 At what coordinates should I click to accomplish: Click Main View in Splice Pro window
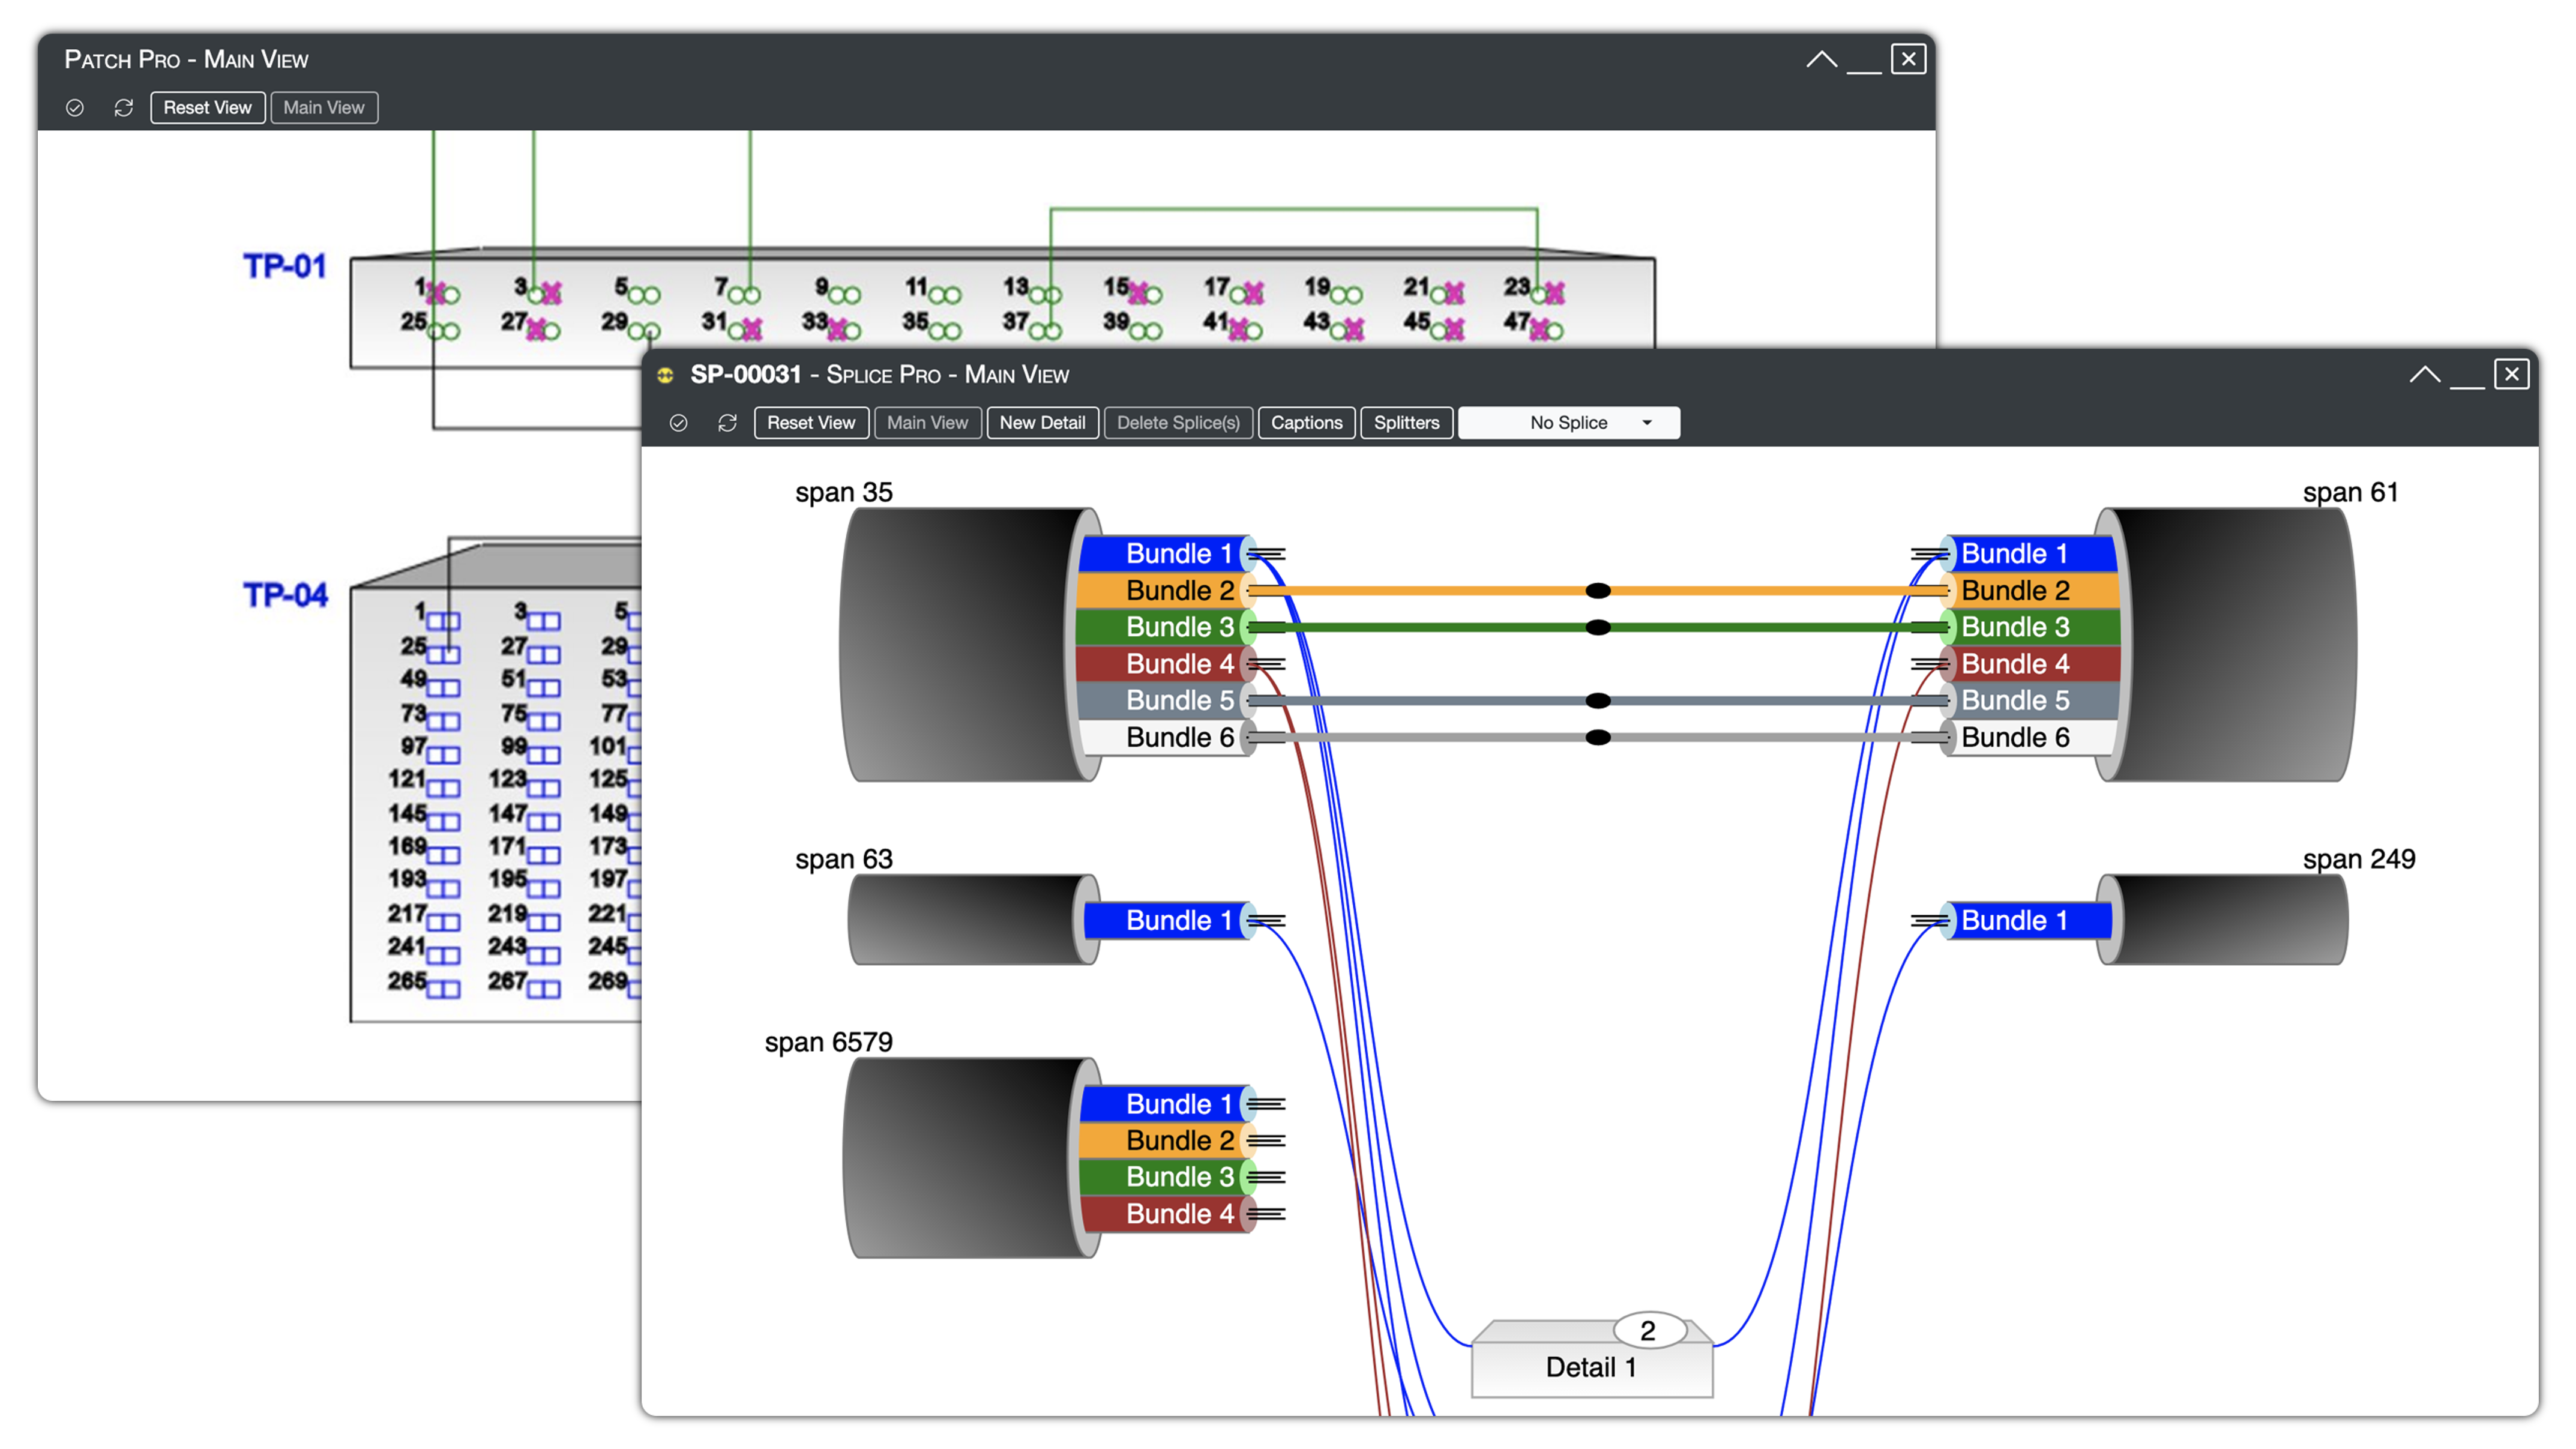tap(927, 423)
